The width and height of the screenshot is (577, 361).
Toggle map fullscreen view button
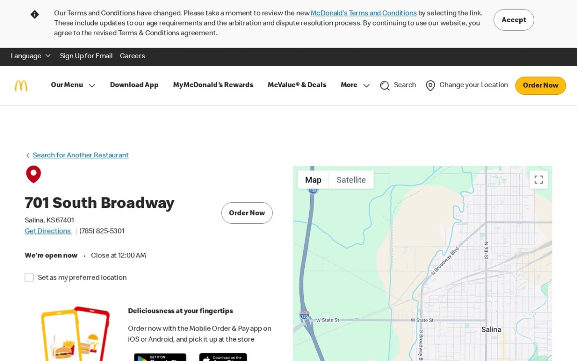539,180
